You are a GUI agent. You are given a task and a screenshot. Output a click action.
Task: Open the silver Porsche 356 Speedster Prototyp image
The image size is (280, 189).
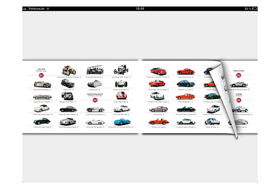point(68,121)
